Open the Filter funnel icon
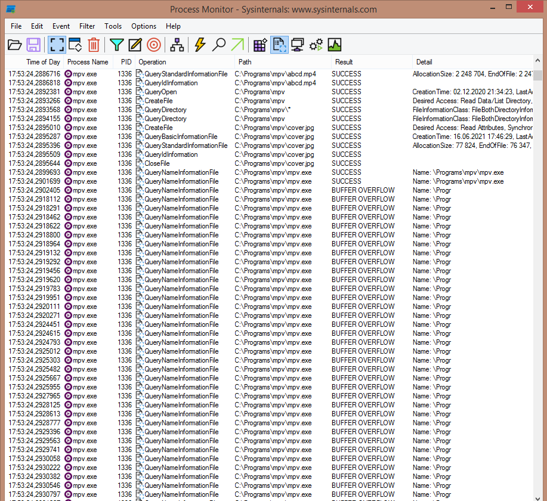The image size is (547, 501). tap(116, 45)
